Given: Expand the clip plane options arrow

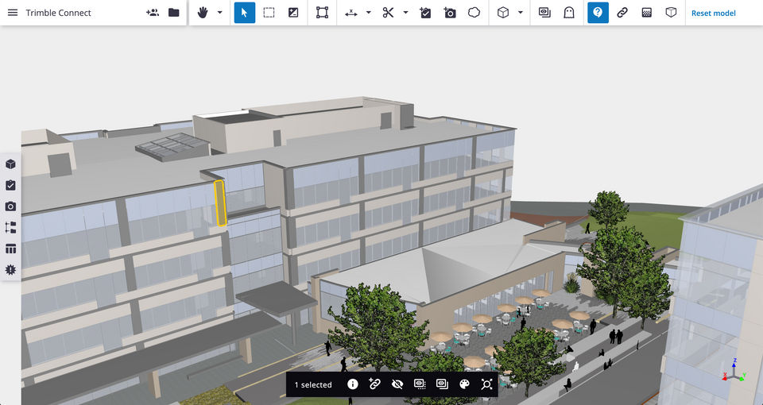Looking at the screenshot, I should [405, 13].
